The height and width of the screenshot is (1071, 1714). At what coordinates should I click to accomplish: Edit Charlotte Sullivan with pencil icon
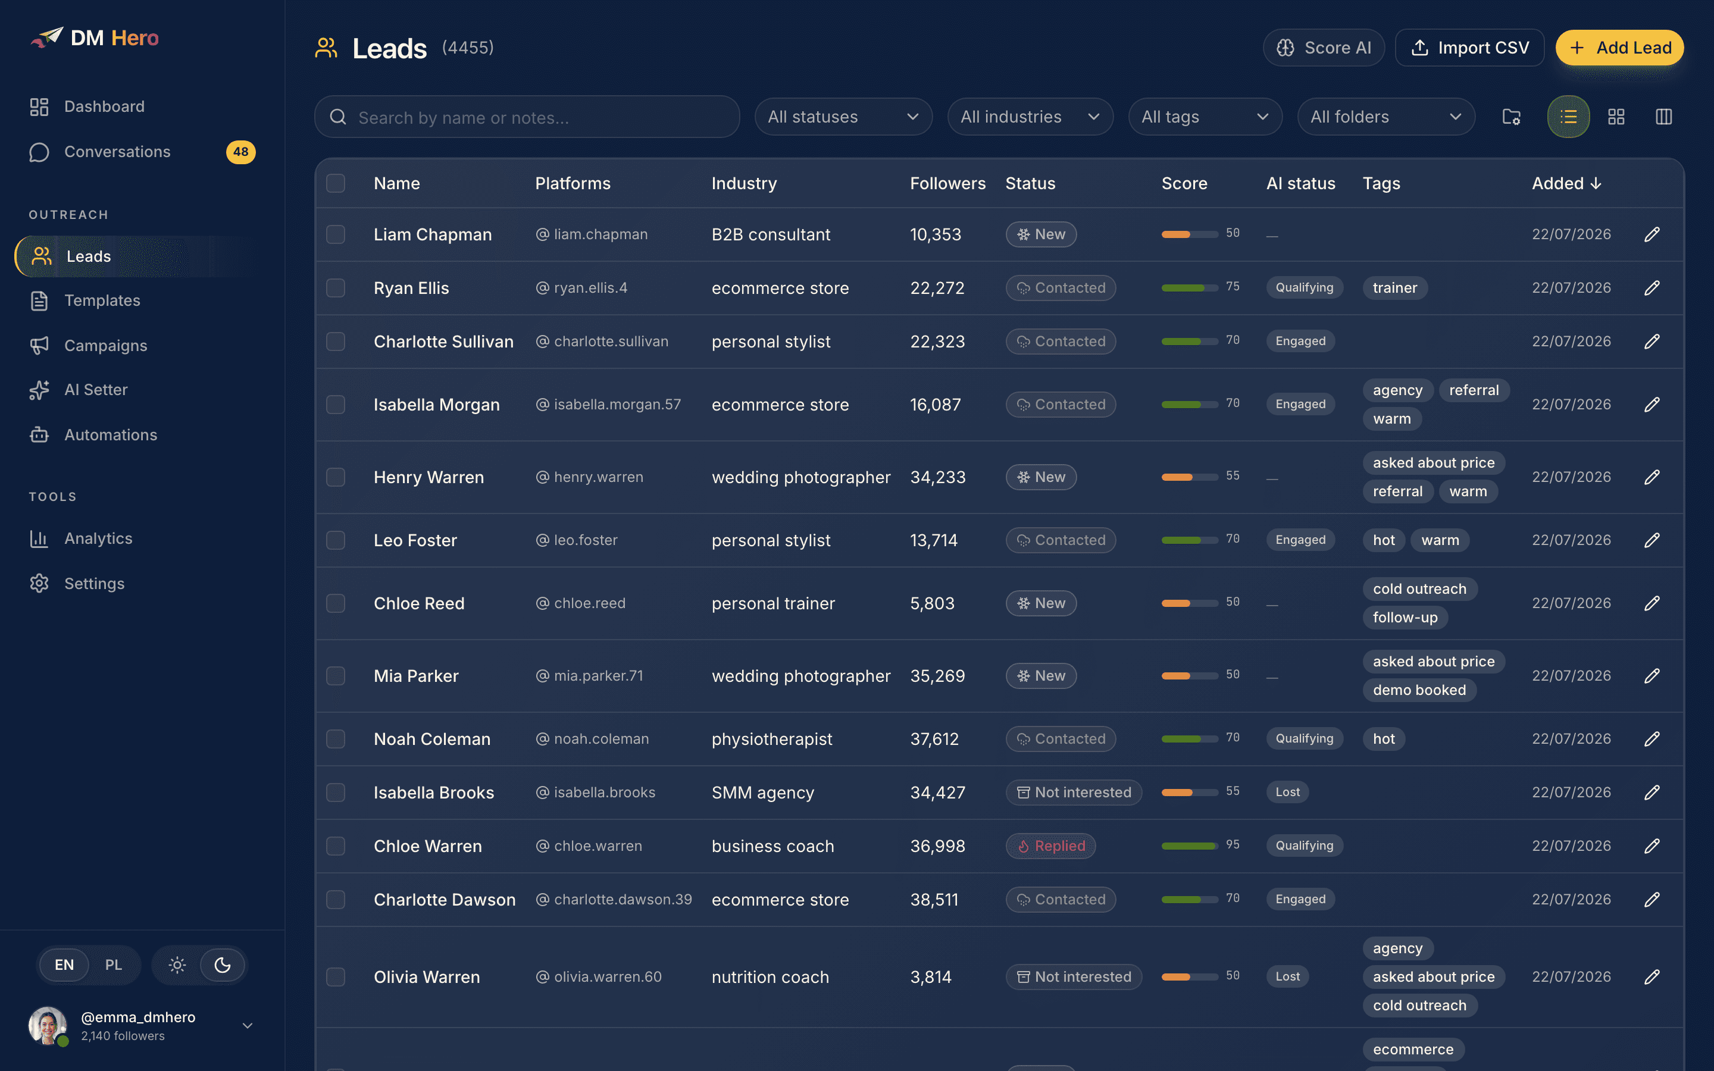click(1652, 342)
